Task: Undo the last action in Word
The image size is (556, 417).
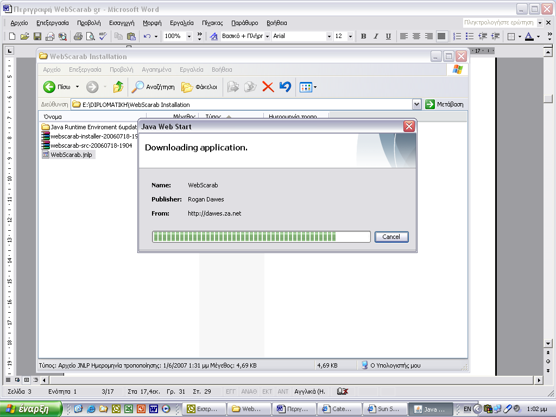Action: point(147,36)
